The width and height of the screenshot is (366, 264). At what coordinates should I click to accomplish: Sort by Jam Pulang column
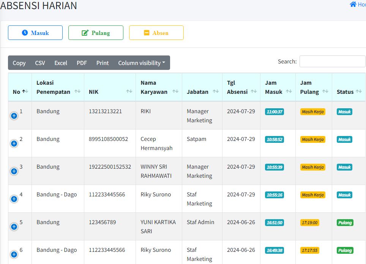point(314,87)
